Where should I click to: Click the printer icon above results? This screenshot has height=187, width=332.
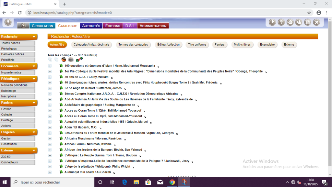click(71, 60)
